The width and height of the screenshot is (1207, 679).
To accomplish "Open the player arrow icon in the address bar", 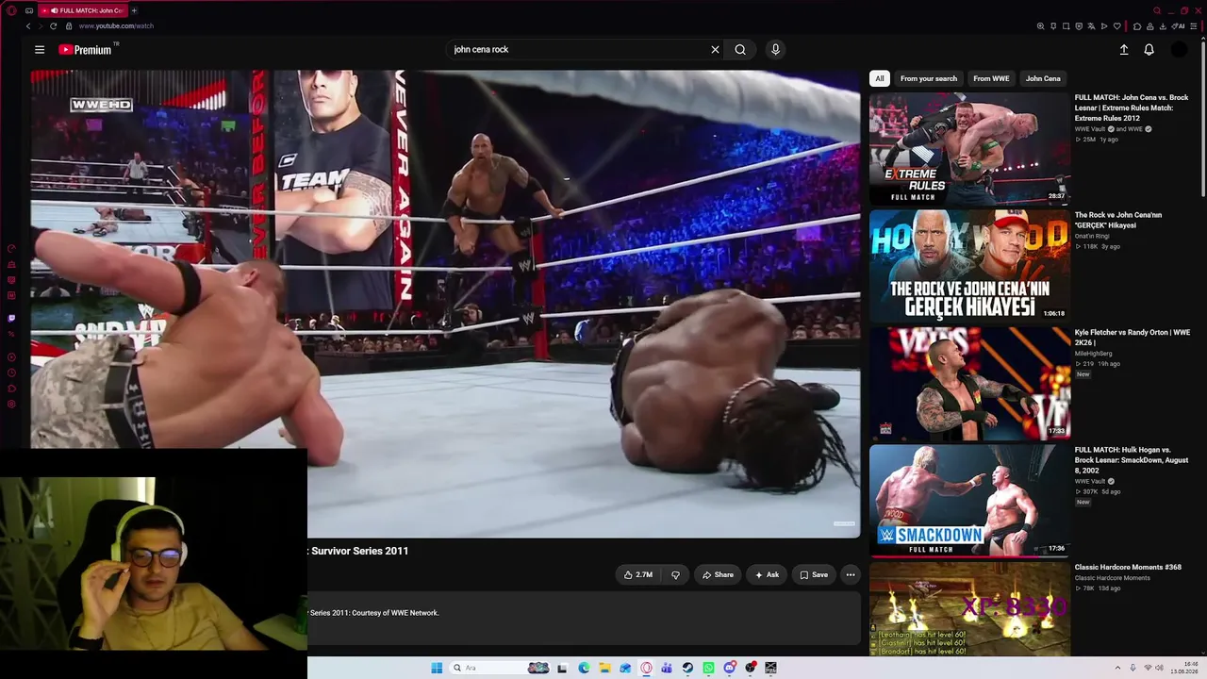I will [x=1104, y=26].
